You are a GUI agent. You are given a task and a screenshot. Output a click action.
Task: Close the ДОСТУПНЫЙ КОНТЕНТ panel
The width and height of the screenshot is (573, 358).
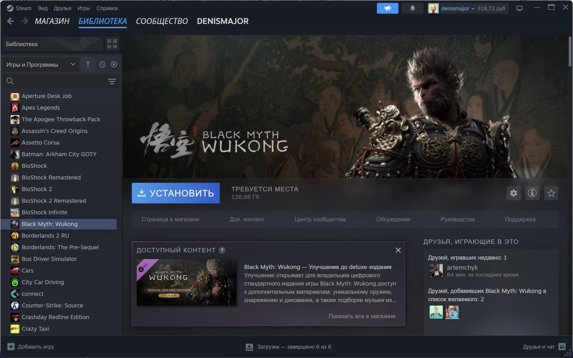point(398,250)
